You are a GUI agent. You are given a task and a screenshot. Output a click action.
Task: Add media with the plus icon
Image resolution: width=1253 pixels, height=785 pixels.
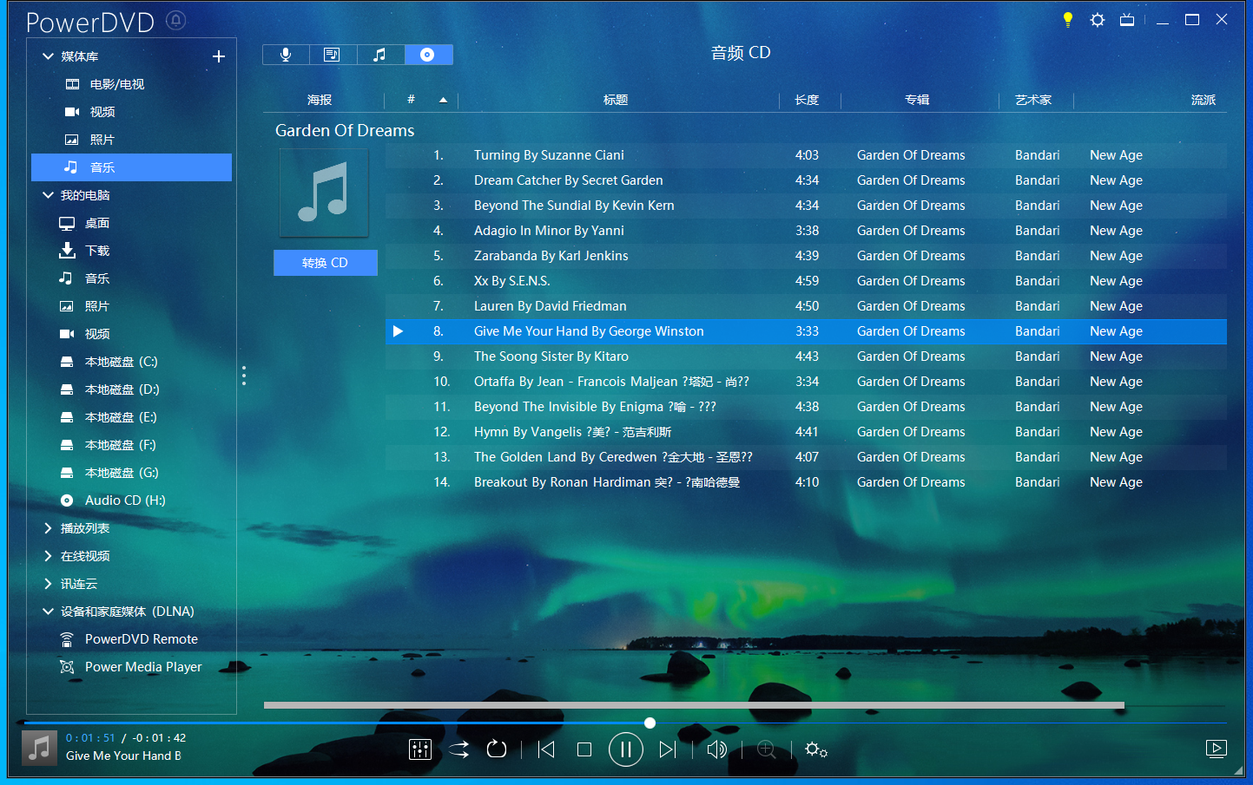click(x=219, y=56)
